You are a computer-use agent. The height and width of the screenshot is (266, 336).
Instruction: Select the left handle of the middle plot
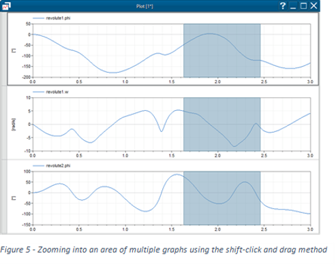click(4, 122)
